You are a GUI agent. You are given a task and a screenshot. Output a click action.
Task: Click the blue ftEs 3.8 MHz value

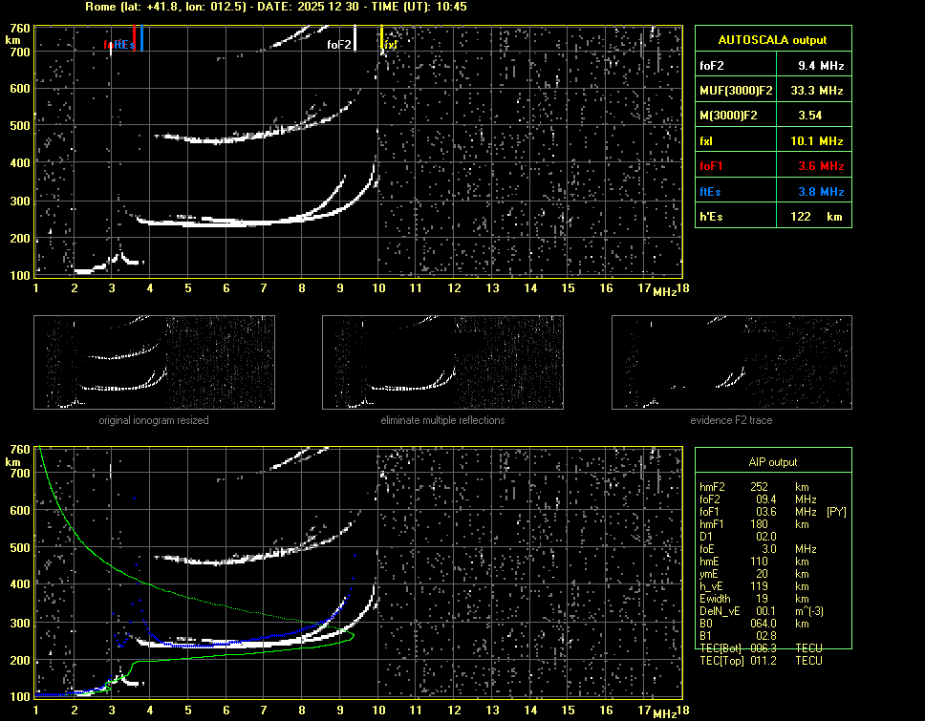(x=820, y=192)
